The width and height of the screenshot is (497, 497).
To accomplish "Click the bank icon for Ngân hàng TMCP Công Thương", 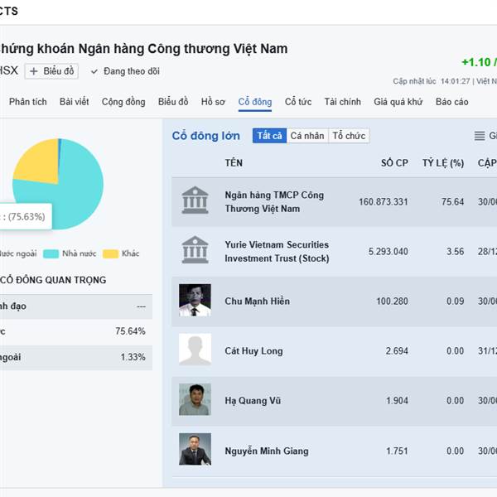I will 195,200.
